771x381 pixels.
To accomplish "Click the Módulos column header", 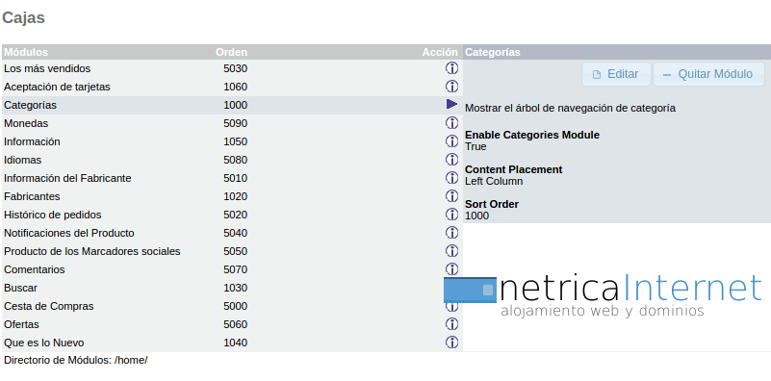I will coord(26,52).
